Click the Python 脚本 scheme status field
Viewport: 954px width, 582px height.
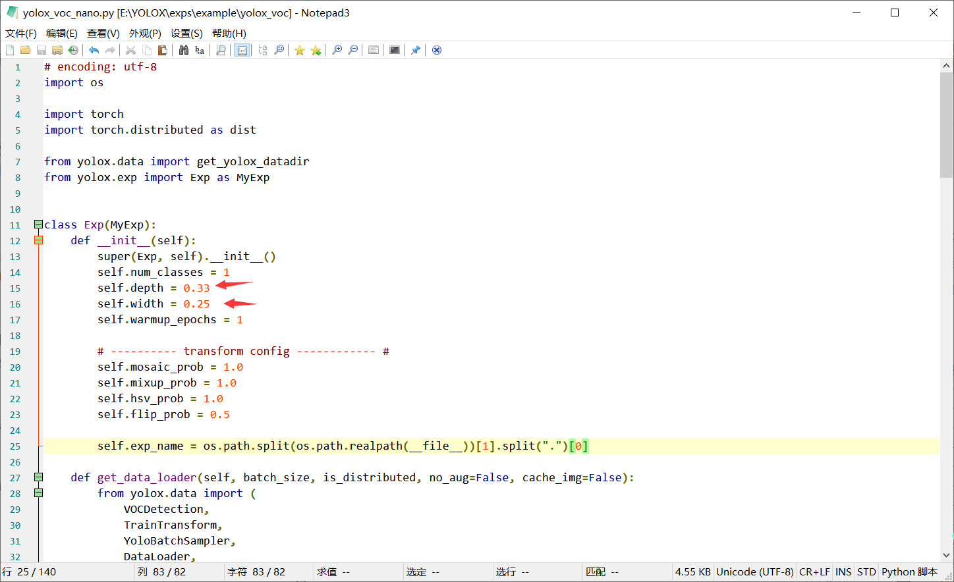click(x=909, y=572)
